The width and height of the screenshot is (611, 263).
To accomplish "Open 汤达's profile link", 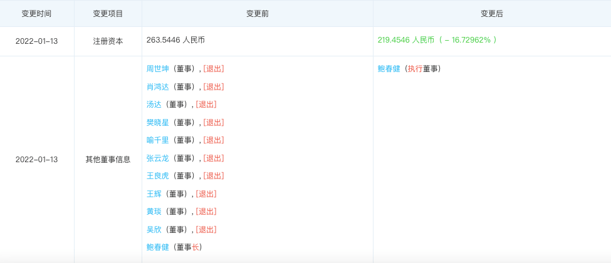I will pyautogui.click(x=154, y=105).
